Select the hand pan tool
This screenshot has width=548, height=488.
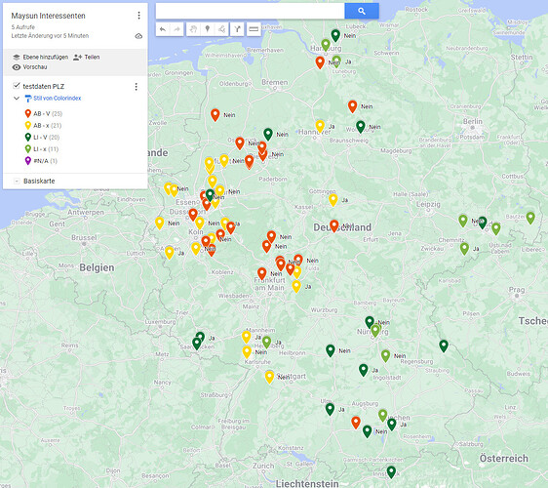pos(193,29)
